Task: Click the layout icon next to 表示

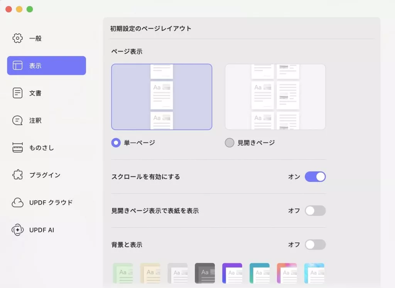Action: (17, 65)
